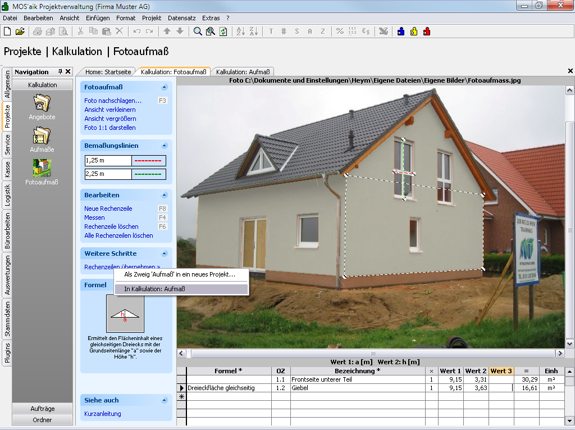
Task: Click the red puzzle piece icon
Action: tap(427, 31)
